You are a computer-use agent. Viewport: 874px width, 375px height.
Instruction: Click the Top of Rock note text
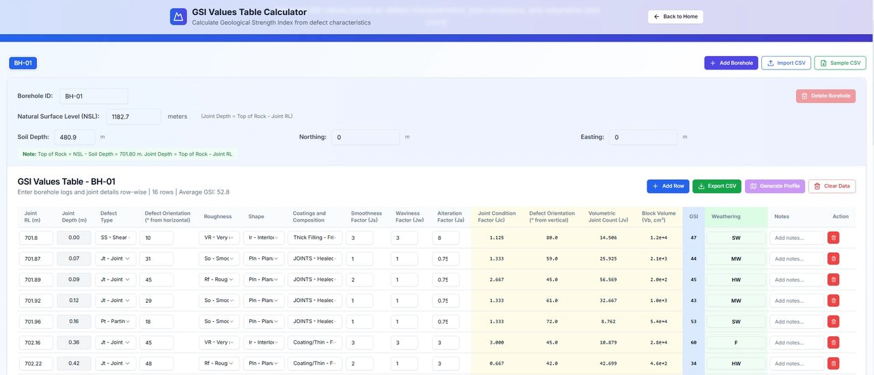[x=127, y=154]
